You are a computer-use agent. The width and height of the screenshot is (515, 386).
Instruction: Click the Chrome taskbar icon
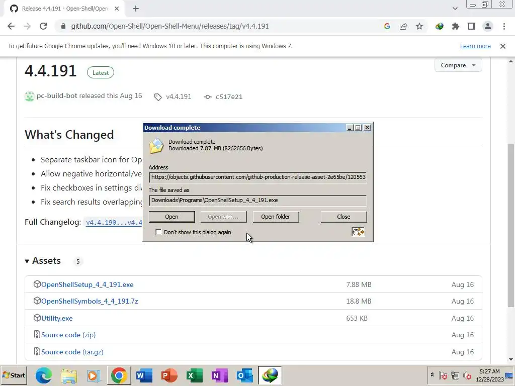click(x=119, y=375)
